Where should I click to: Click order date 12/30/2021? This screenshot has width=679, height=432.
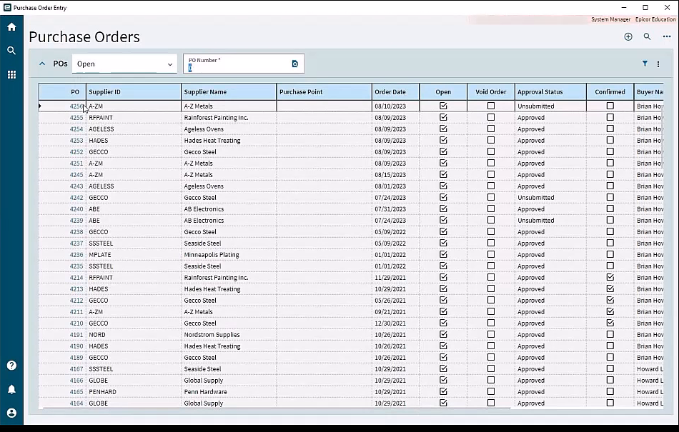(390, 323)
